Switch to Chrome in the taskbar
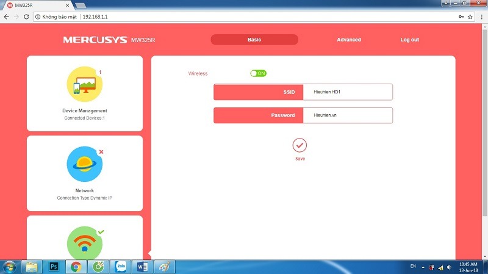Viewport: 488px width, 274px height. coord(76,267)
